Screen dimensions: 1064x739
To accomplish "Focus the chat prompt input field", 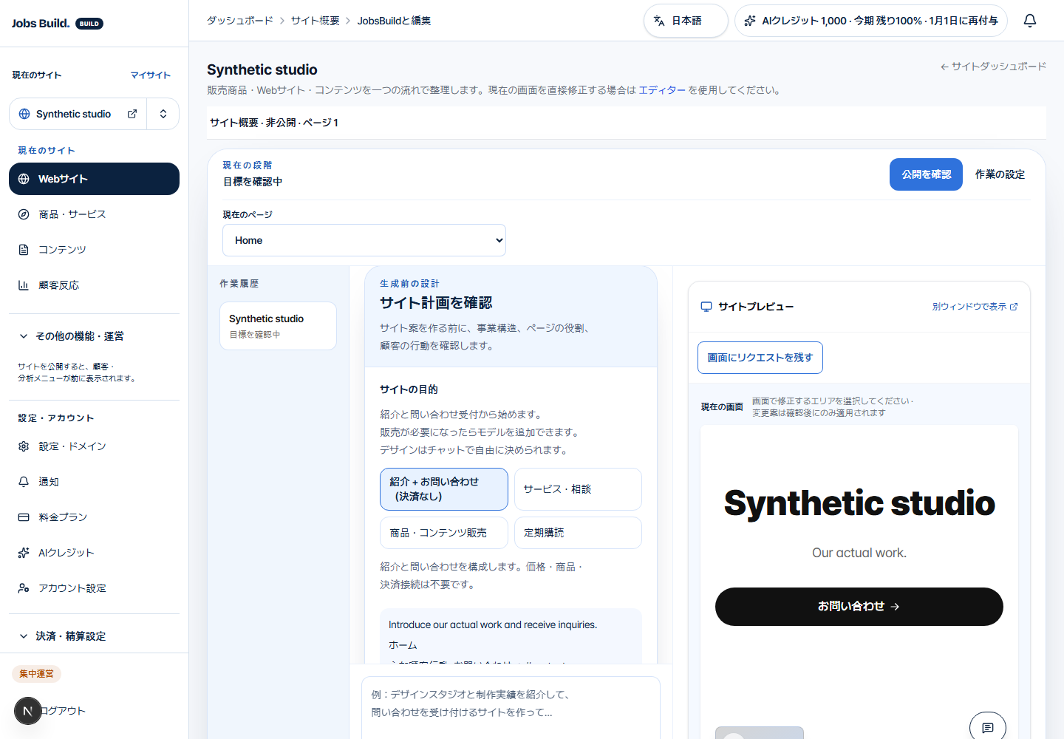I will (x=511, y=708).
